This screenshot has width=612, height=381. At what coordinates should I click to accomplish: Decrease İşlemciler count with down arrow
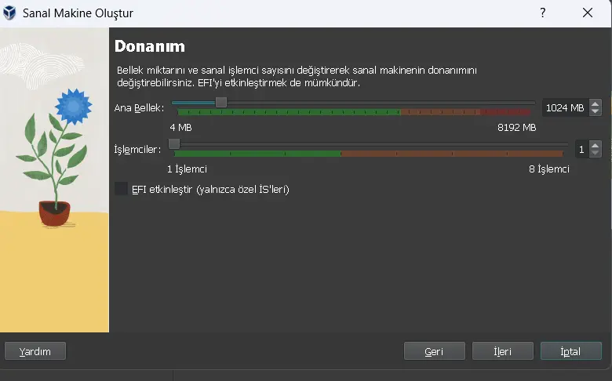click(x=595, y=153)
